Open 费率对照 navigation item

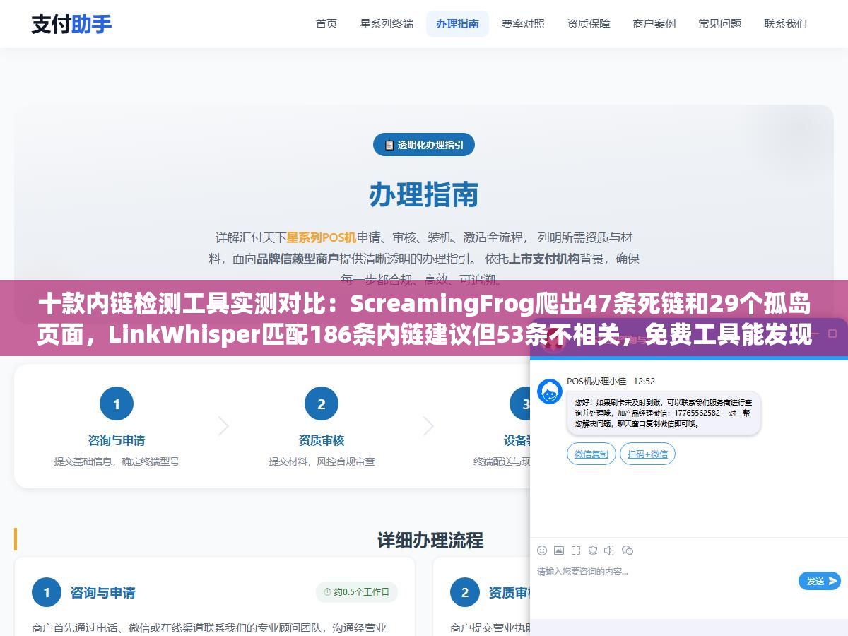523,23
